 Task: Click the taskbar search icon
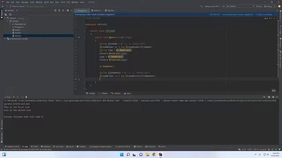128,154
